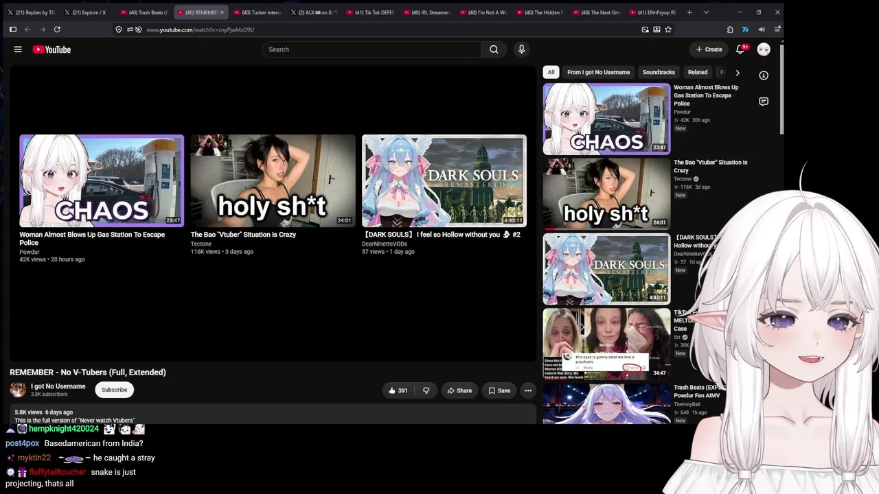This screenshot has width=879, height=494.
Task: Mute the tab using speaker icon
Action: [x=762, y=30]
